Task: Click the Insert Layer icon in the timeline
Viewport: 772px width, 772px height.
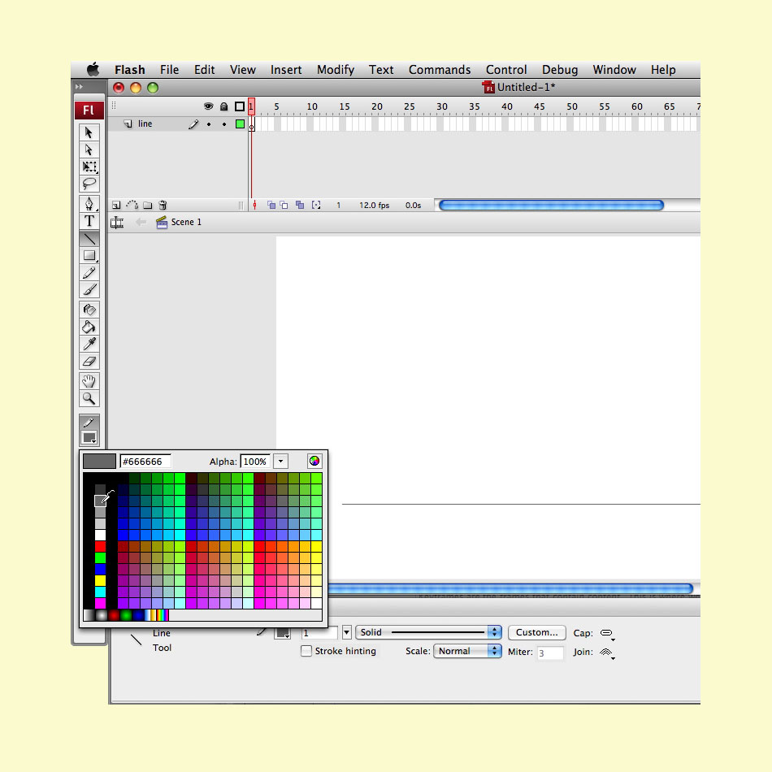Action: 115,205
